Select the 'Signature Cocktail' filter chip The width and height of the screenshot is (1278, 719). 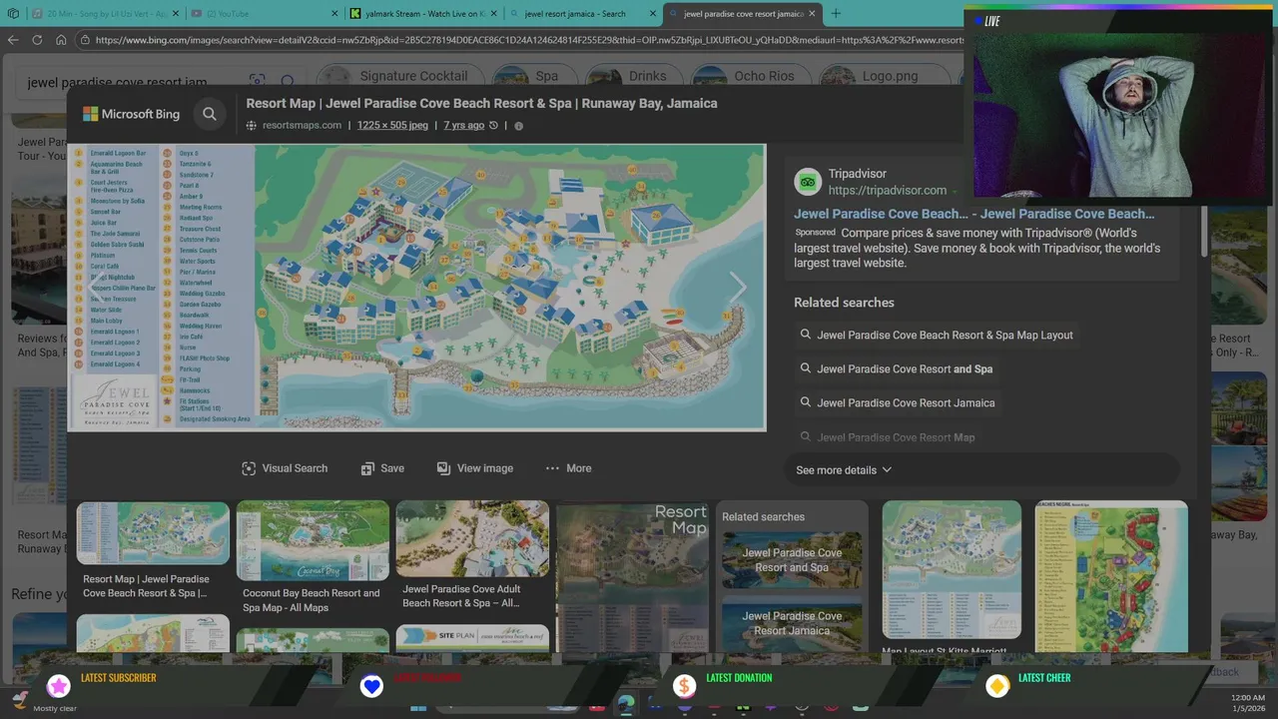point(399,77)
